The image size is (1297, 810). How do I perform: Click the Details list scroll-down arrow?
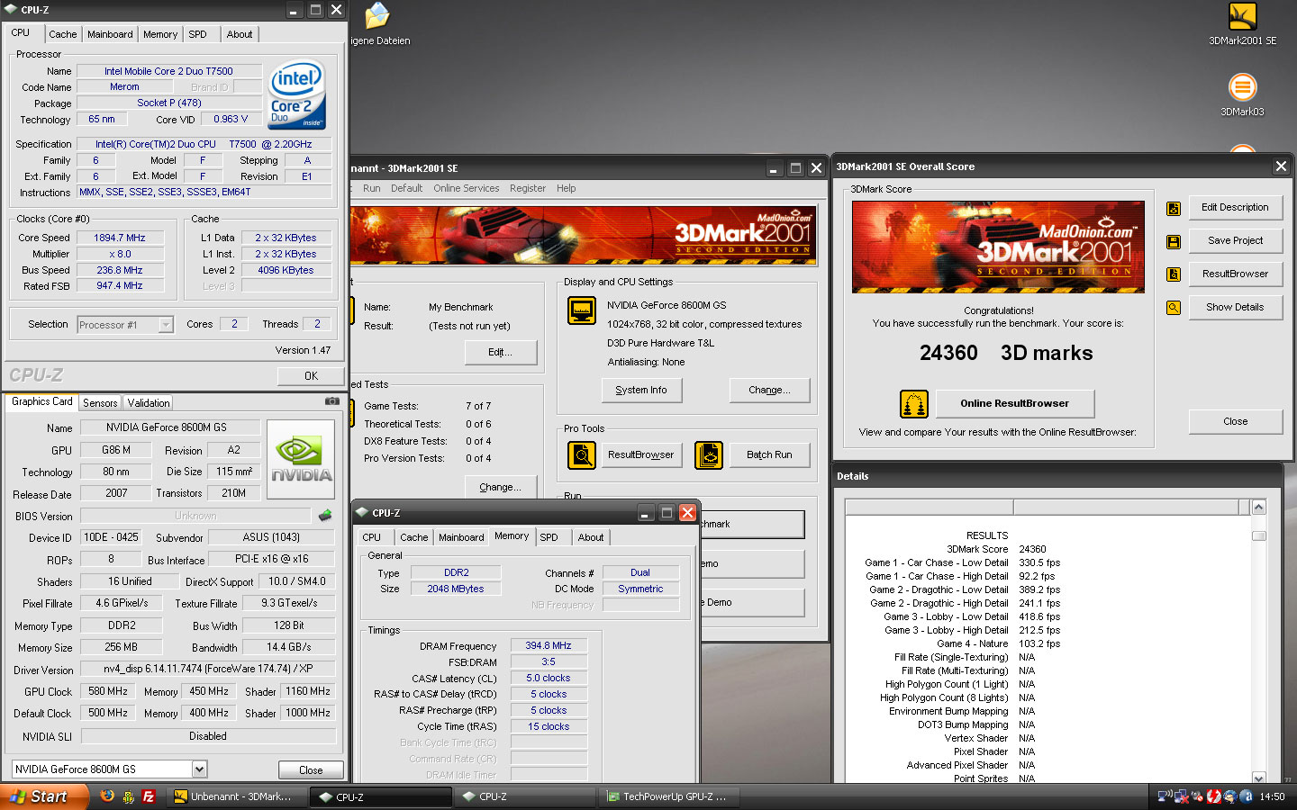coord(1259,778)
